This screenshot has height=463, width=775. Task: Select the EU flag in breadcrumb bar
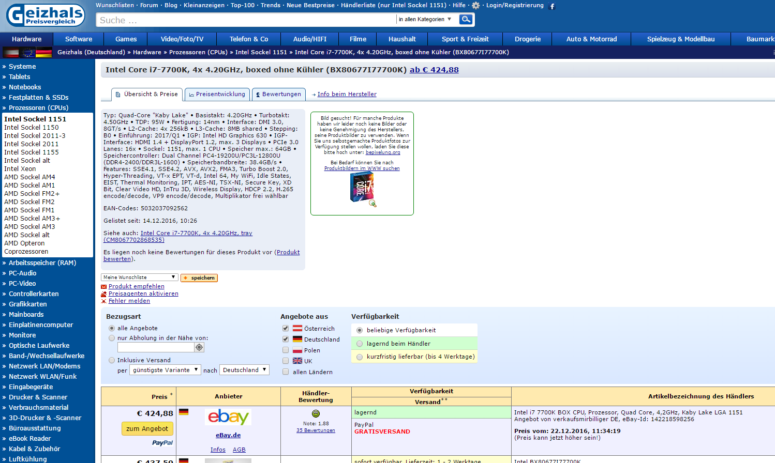[27, 52]
